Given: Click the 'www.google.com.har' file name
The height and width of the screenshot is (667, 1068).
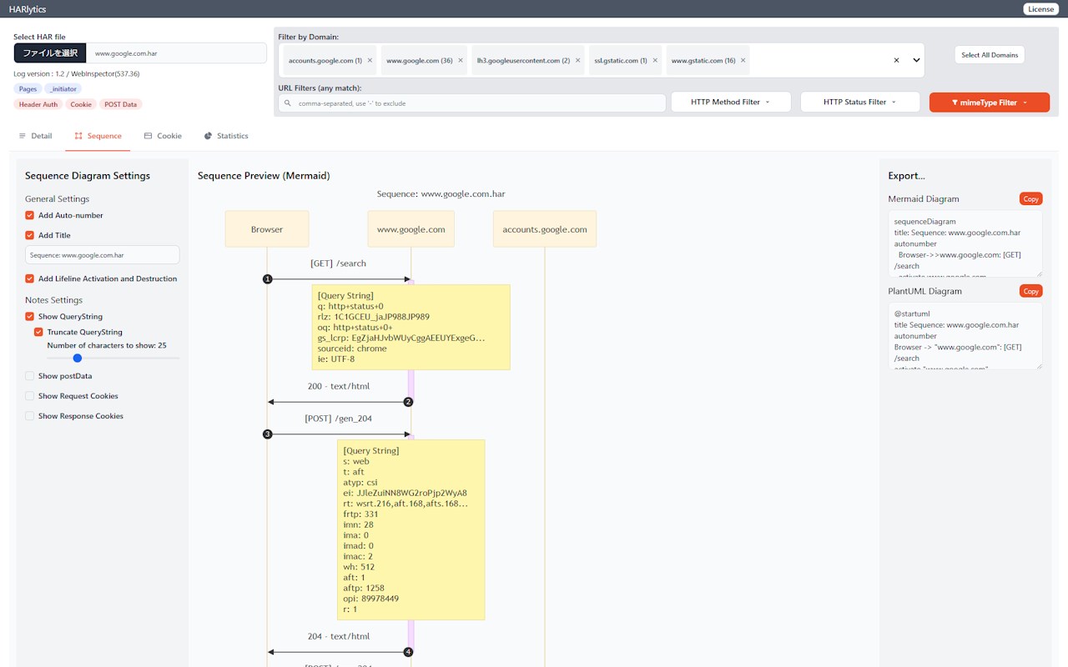Looking at the screenshot, I should click(x=126, y=53).
